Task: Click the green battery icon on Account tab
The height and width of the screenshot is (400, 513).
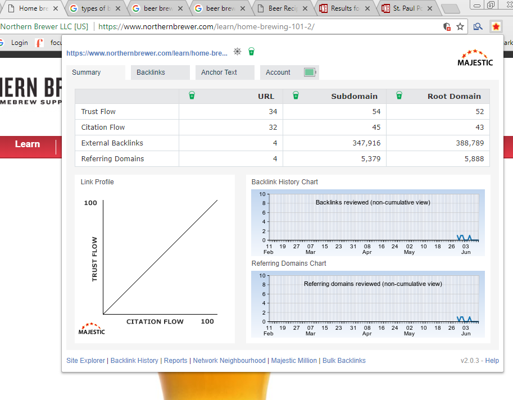Action: pyautogui.click(x=310, y=72)
